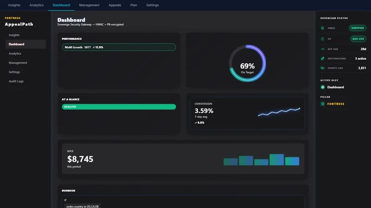Go to the Appeals tab
The height and width of the screenshot is (208, 371).
tap(115, 5)
